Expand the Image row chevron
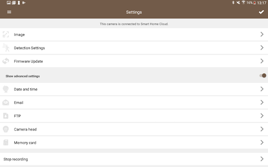Screen dimensions: 268x167 click(262, 34)
